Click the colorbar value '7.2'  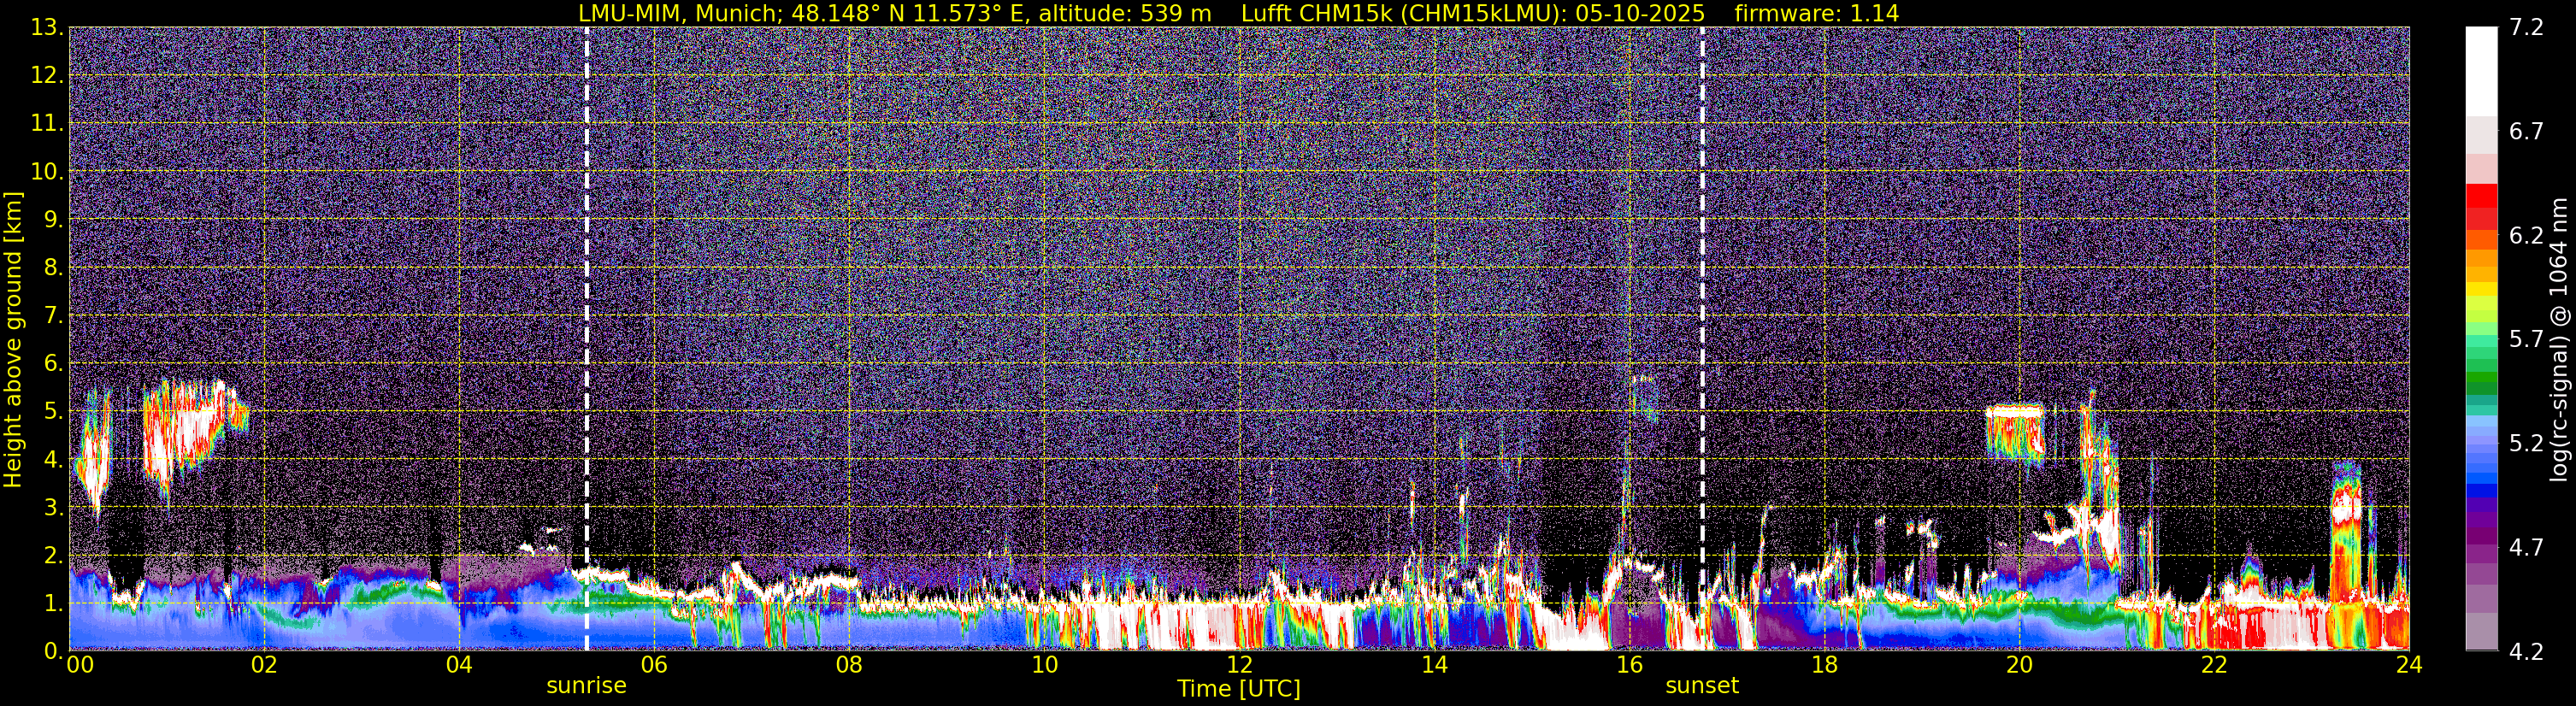click(2526, 28)
